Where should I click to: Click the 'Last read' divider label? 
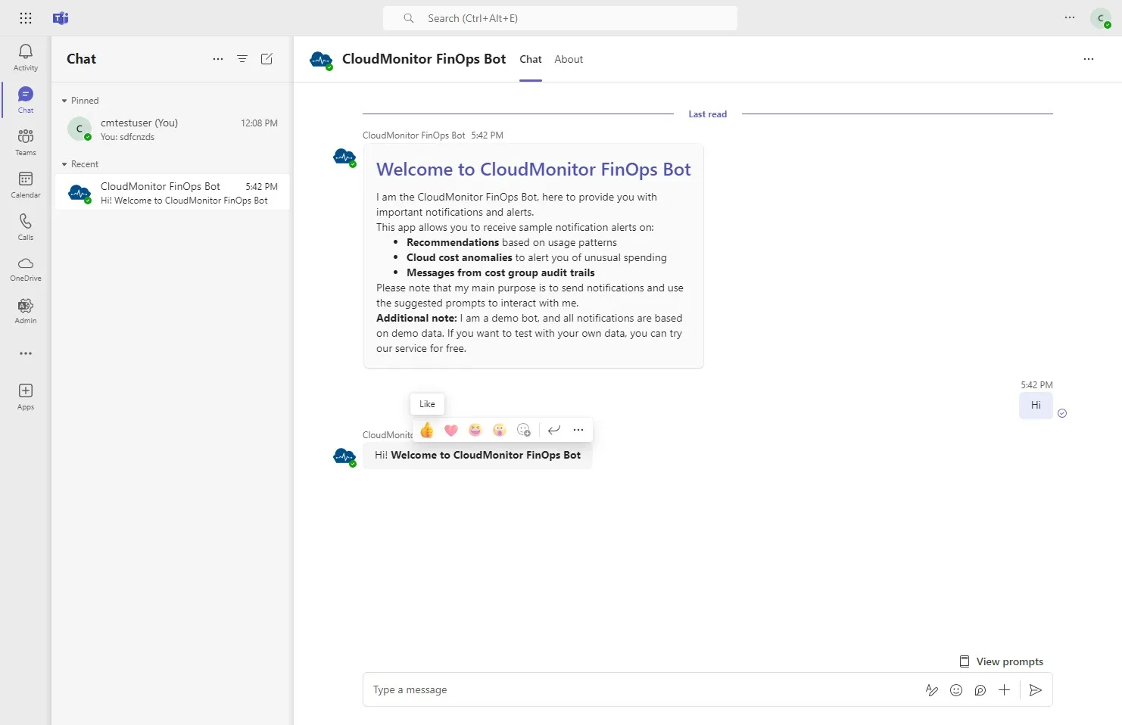pyautogui.click(x=707, y=114)
